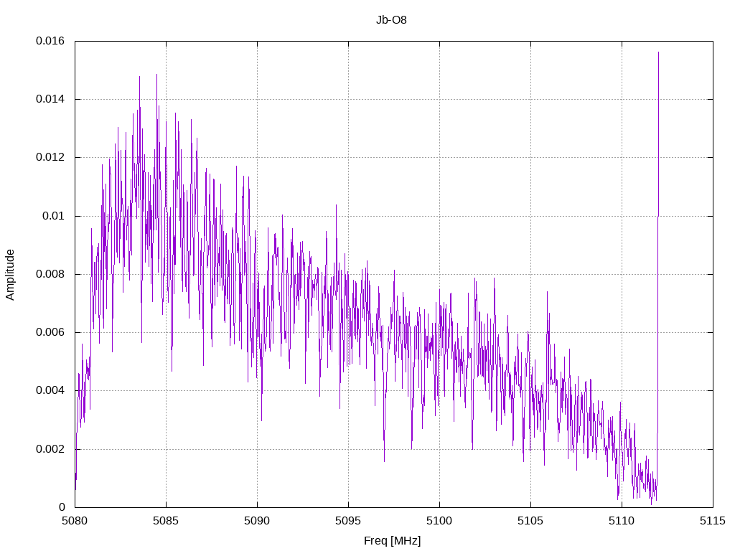Image resolution: width=735 pixels, height=551 pixels.
Task: Click the 0.01 y-axis tick label
Action: click(x=53, y=216)
